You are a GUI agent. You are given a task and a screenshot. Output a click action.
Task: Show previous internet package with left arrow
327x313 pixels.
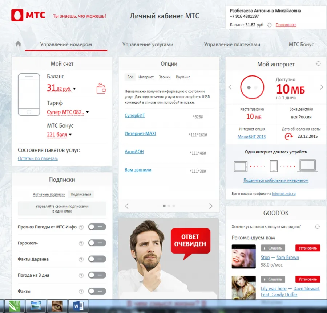point(230,87)
